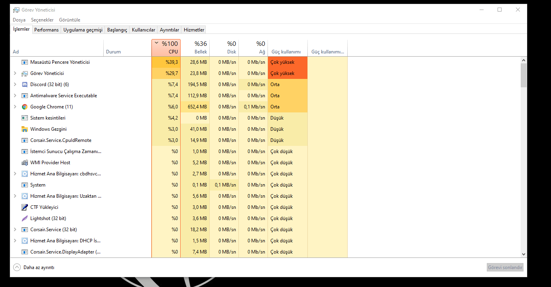Screen dimensions: 551x287
Task: Expand Antimalware Service Executable group
Action: pyautogui.click(x=15, y=96)
